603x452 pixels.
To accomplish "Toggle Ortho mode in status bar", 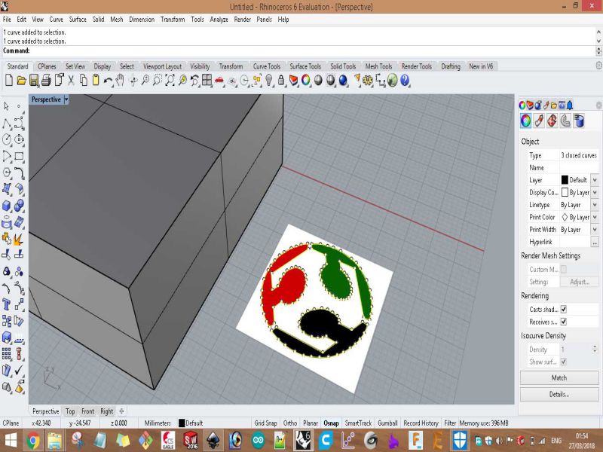I will point(290,423).
